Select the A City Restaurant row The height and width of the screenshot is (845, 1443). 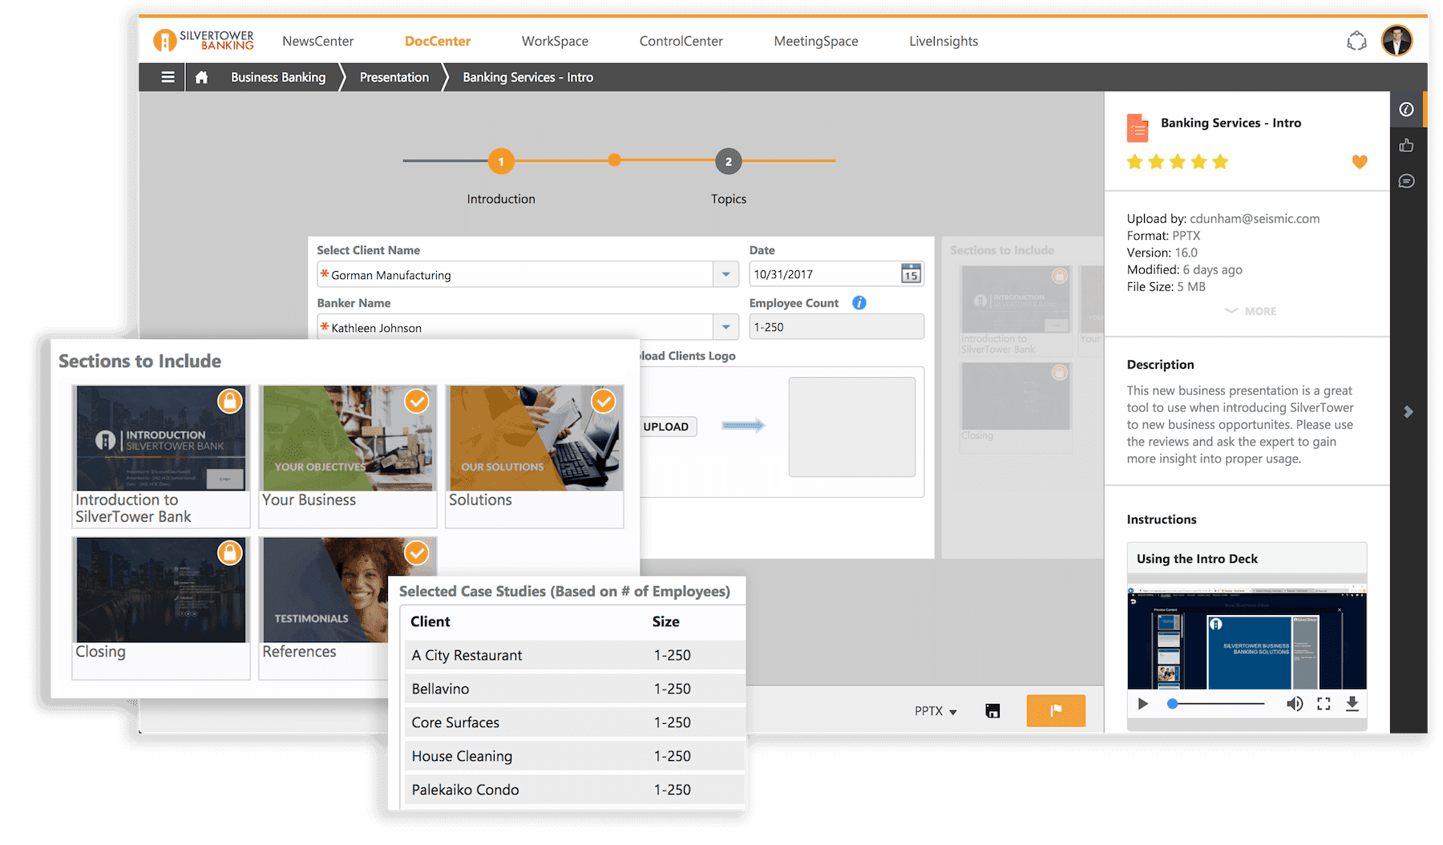pos(574,655)
